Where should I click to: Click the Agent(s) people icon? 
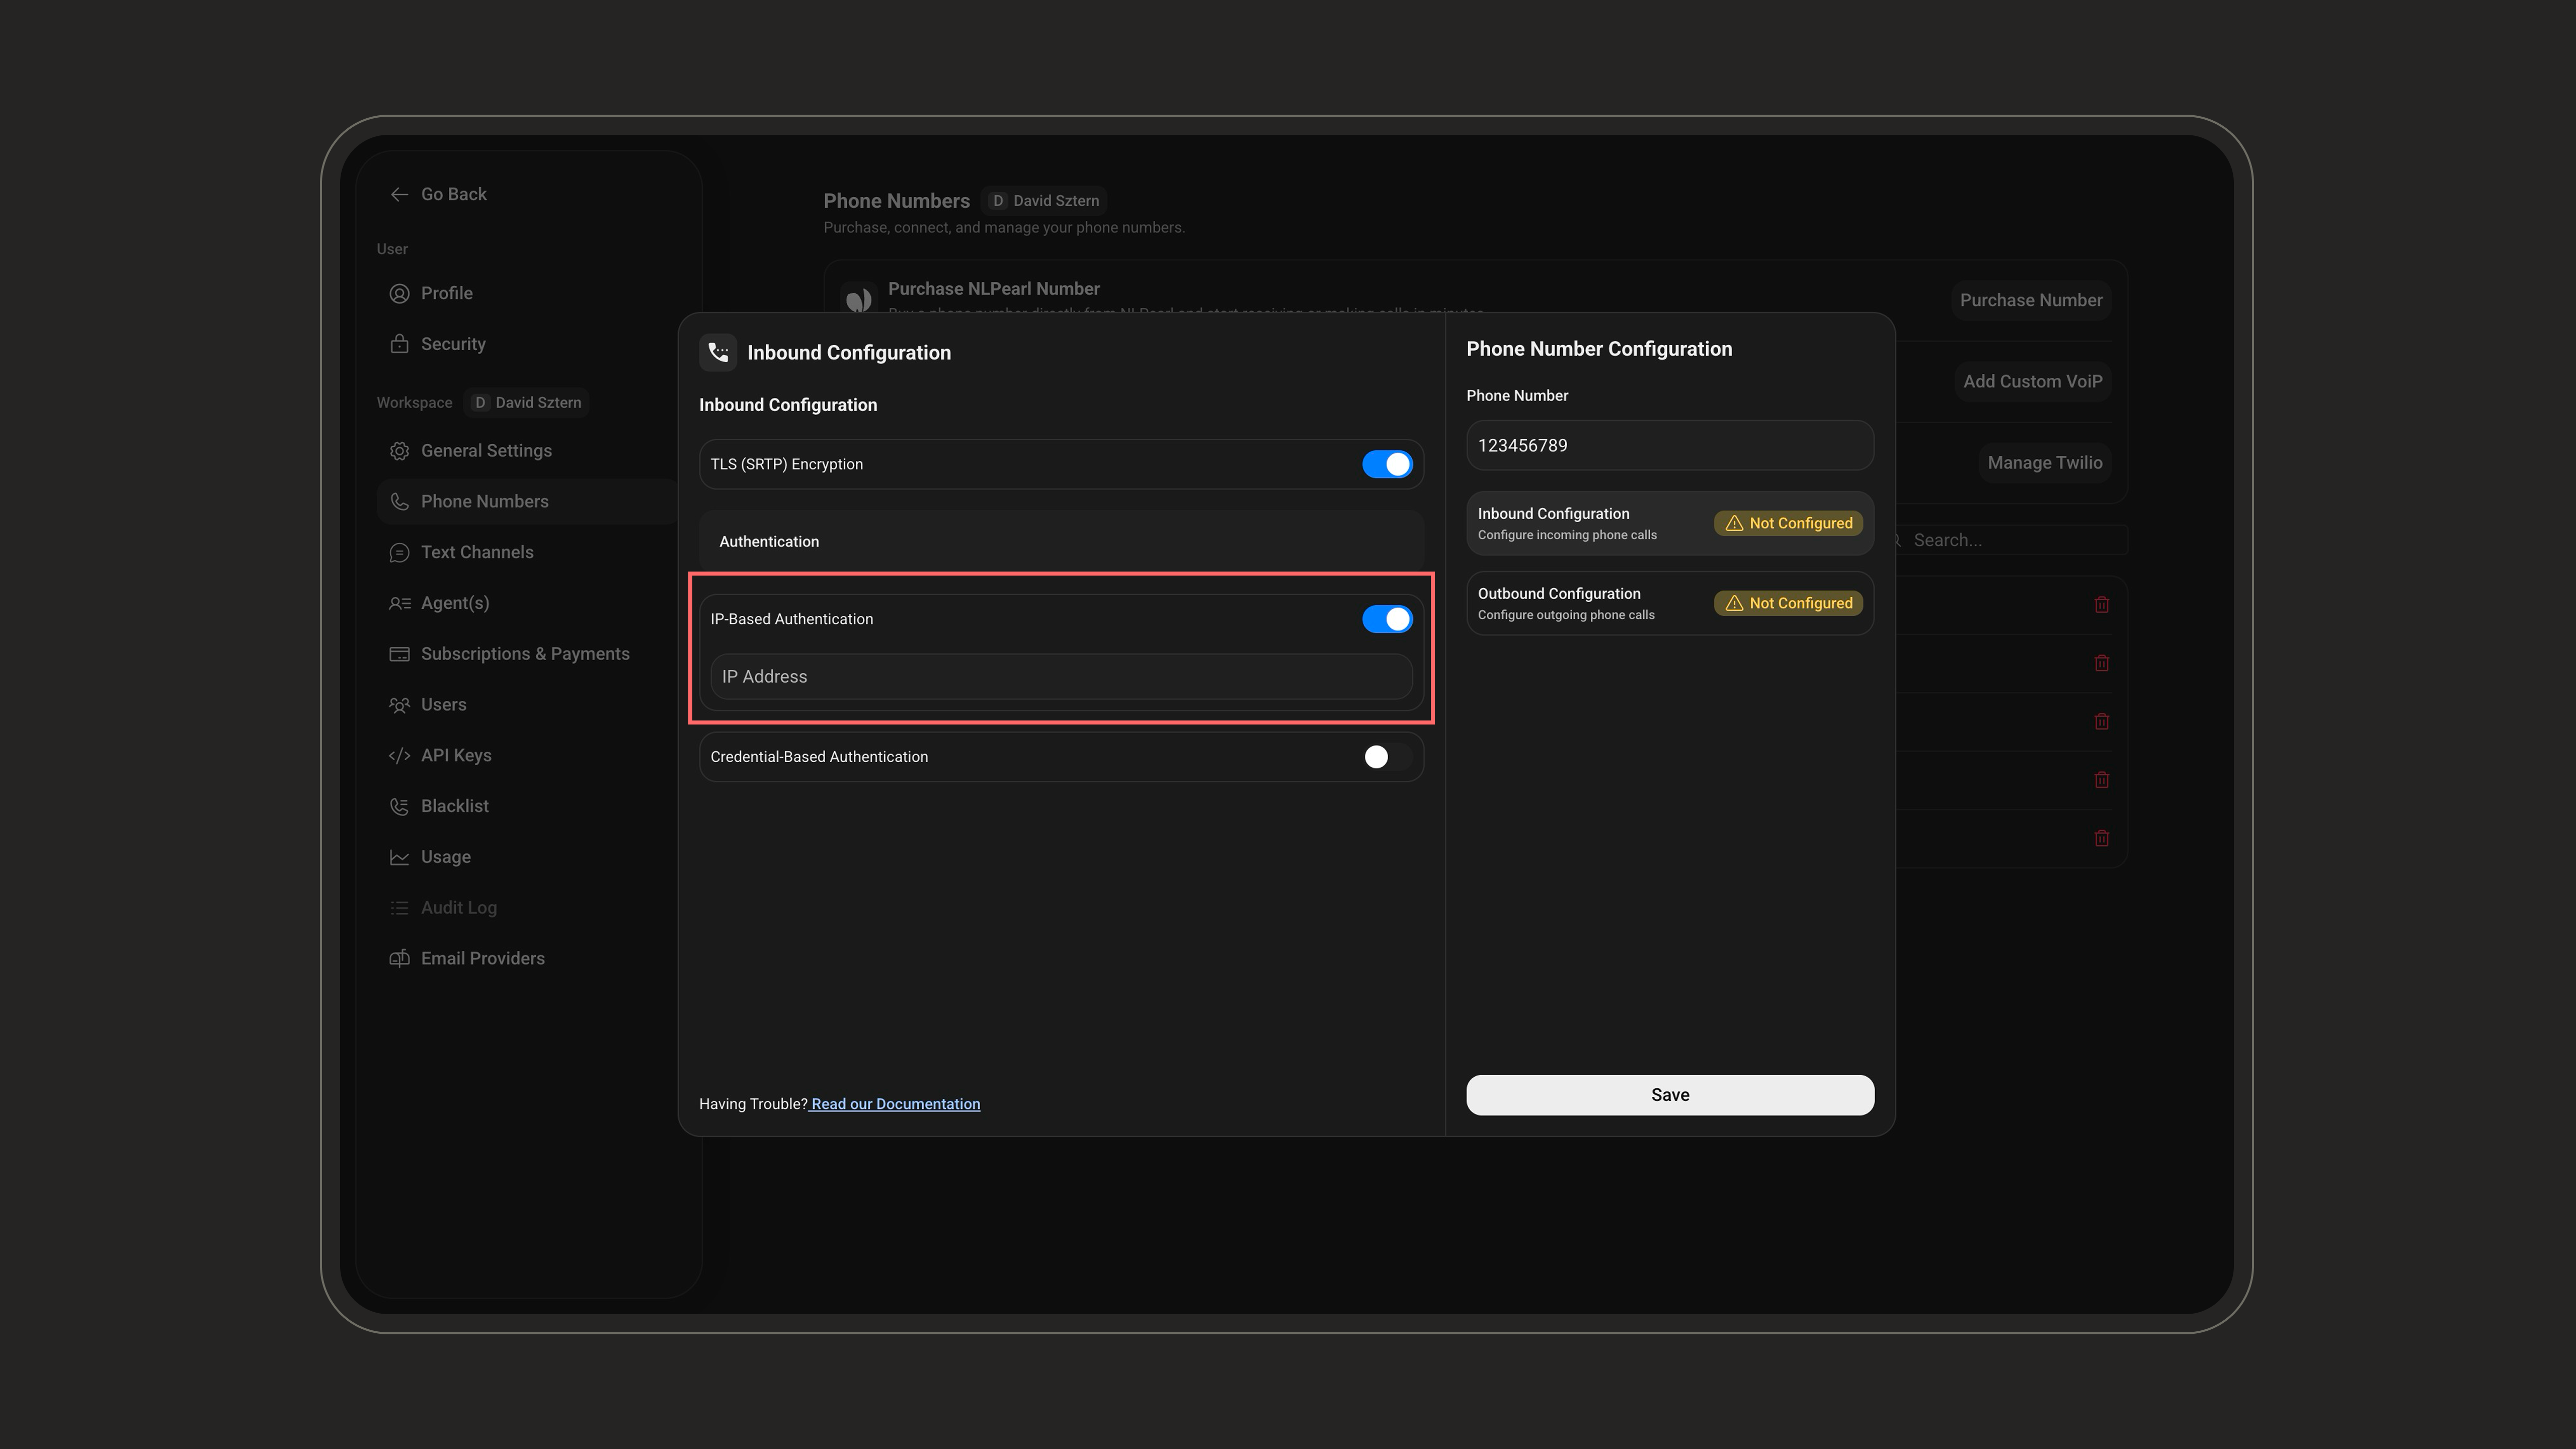[399, 603]
